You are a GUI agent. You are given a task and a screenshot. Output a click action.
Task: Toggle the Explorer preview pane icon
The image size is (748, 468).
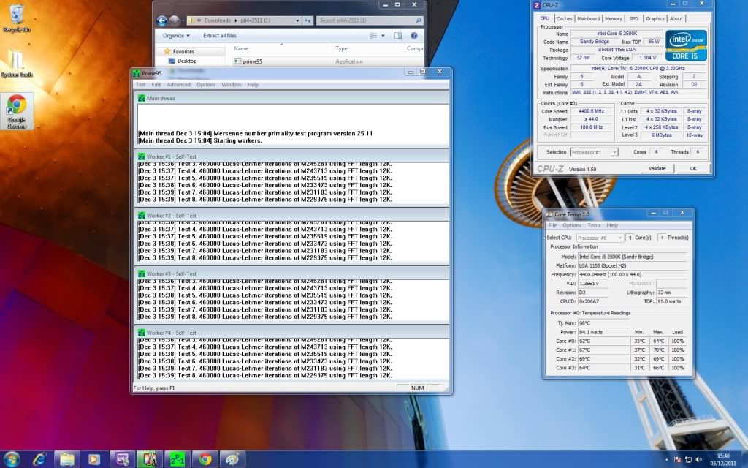[398, 36]
